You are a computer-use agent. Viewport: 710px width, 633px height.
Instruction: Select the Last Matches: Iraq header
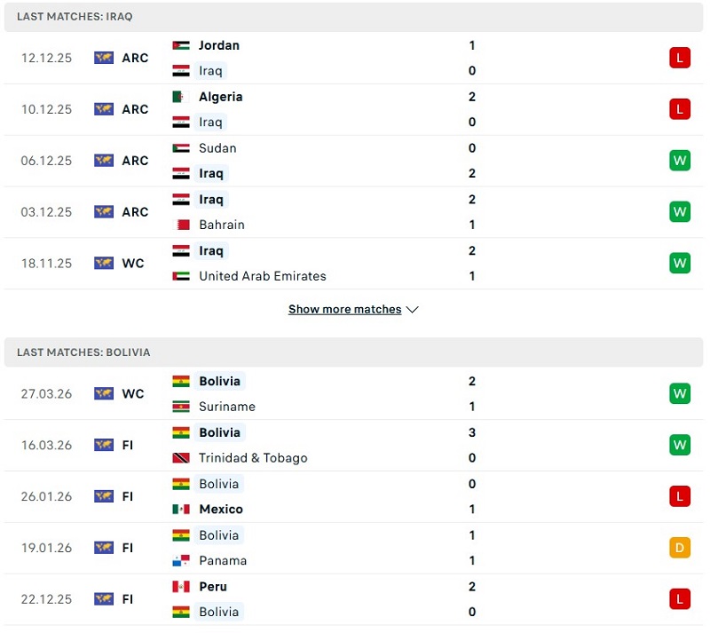75,17
